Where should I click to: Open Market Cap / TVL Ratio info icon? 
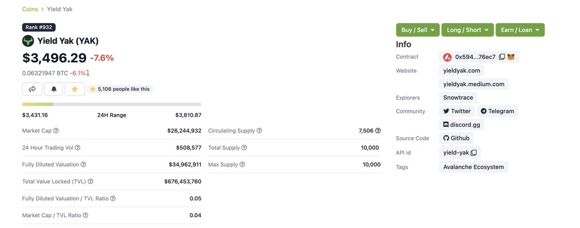(x=86, y=215)
